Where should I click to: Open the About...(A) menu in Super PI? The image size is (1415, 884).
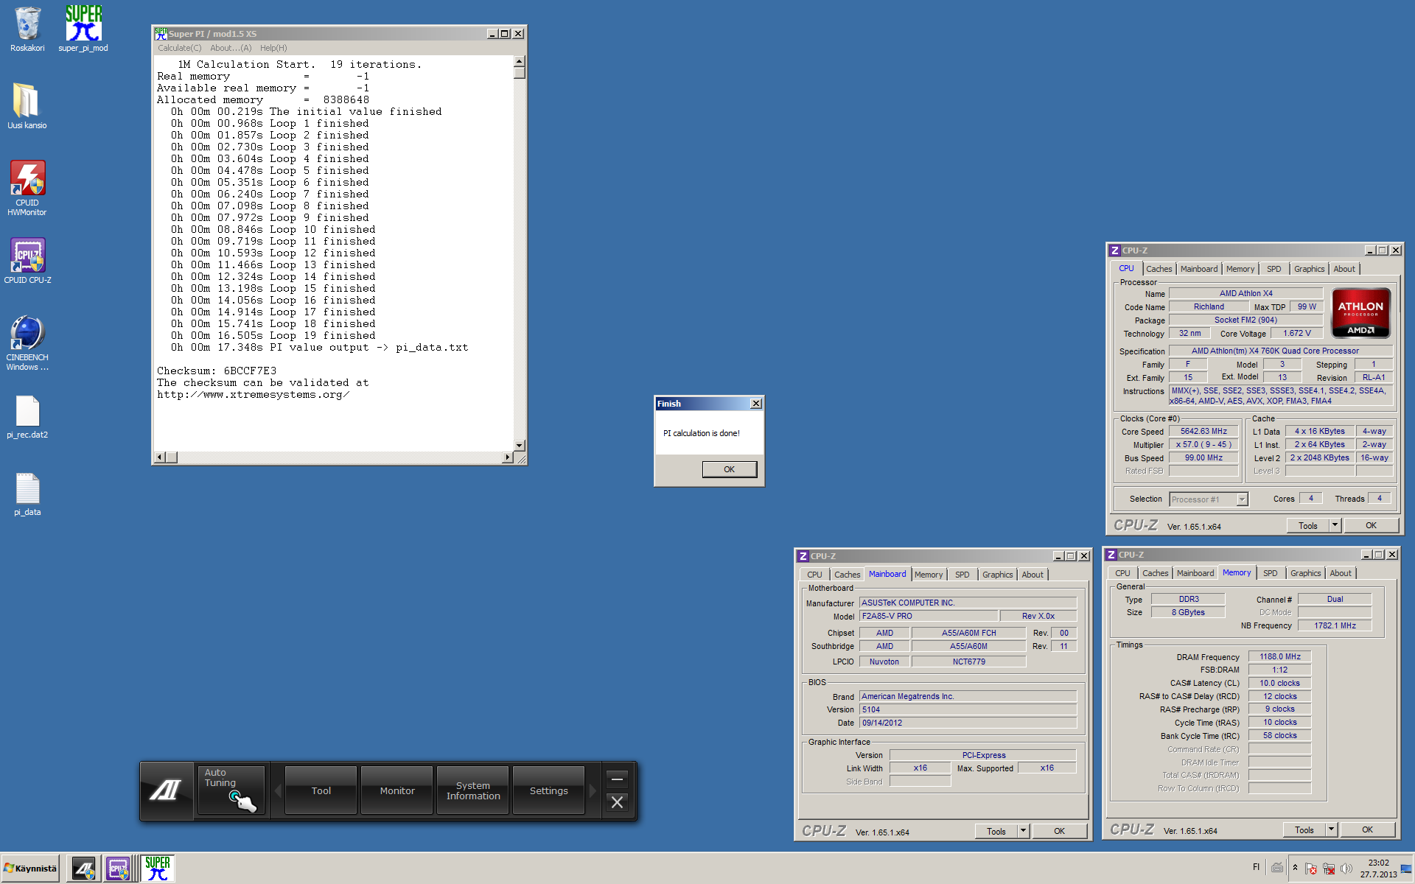click(231, 48)
